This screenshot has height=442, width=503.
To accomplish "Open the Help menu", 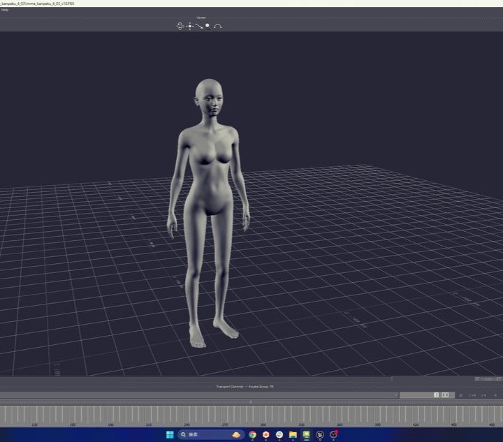I will pos(5,10).
